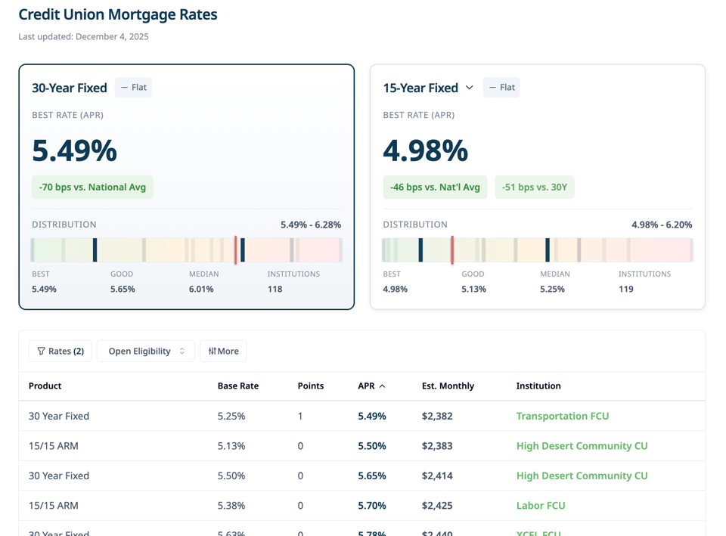
Task: Select the Institution column header
Action: (x=538, y=386)
